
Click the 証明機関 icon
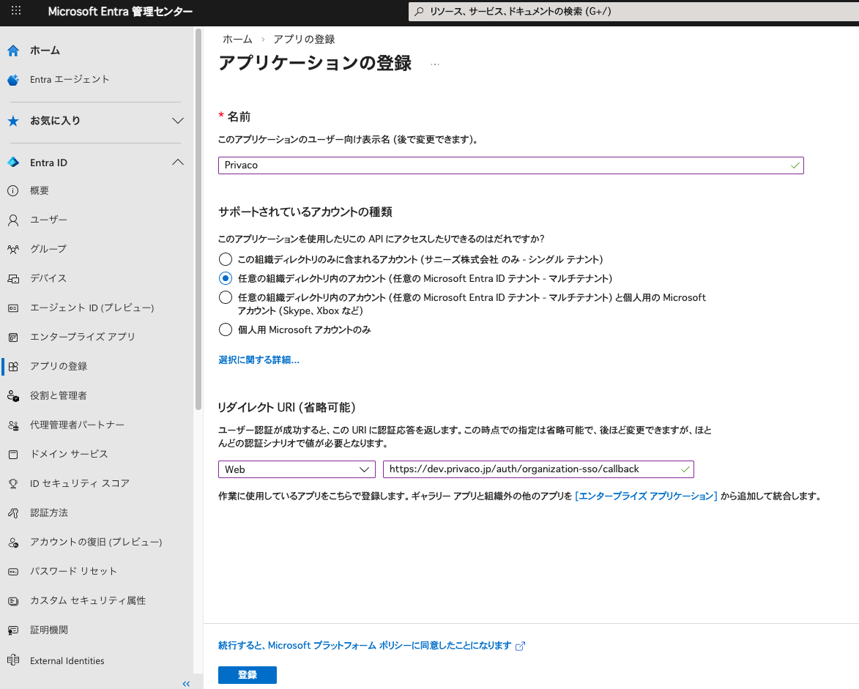point(13,630)
